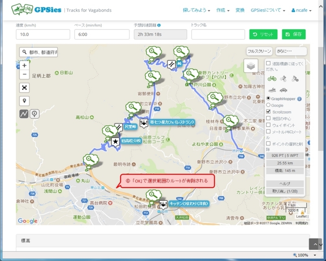Choose the bicycle routing mode icon
The width and height of the screenshot is (326, 261).
coord(272,78)
